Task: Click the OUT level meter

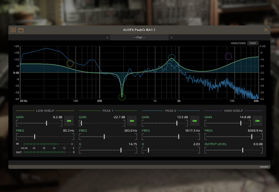Action: (49, 152)
